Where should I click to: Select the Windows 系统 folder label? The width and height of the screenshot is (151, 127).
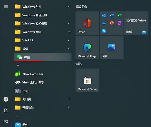[32, 32]
